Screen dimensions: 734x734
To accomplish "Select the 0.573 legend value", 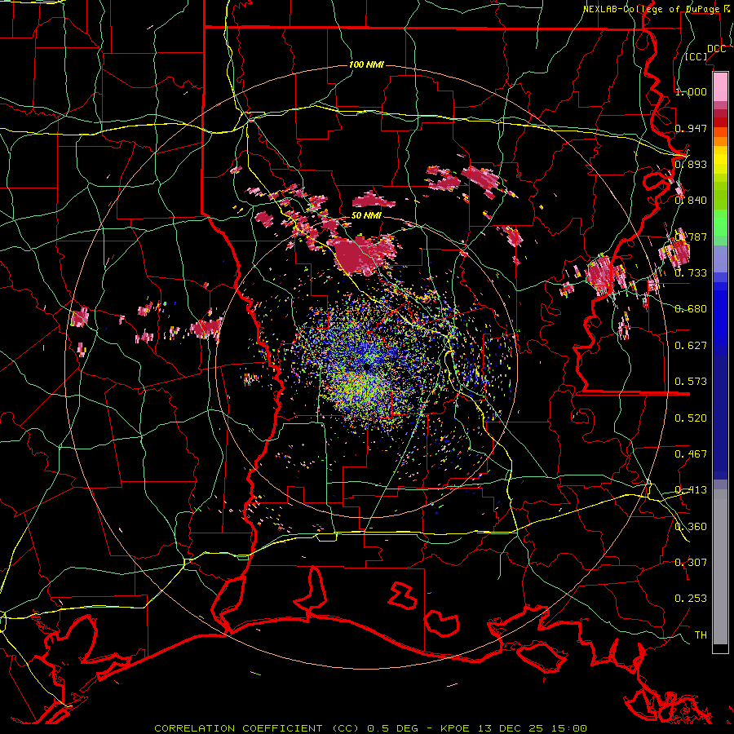I will [691, 381].
